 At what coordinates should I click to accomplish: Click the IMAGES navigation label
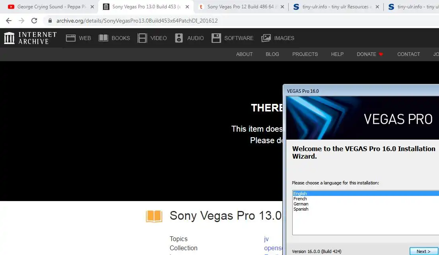point(284,38)
